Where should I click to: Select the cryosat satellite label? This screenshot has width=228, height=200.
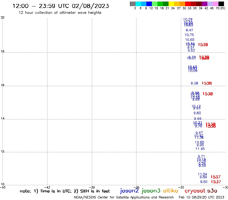tap(195, 191)
